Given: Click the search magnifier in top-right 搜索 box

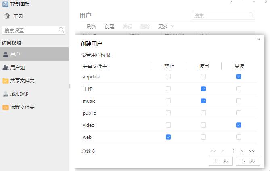Looking at the screenshot, I should coord(251,15).
